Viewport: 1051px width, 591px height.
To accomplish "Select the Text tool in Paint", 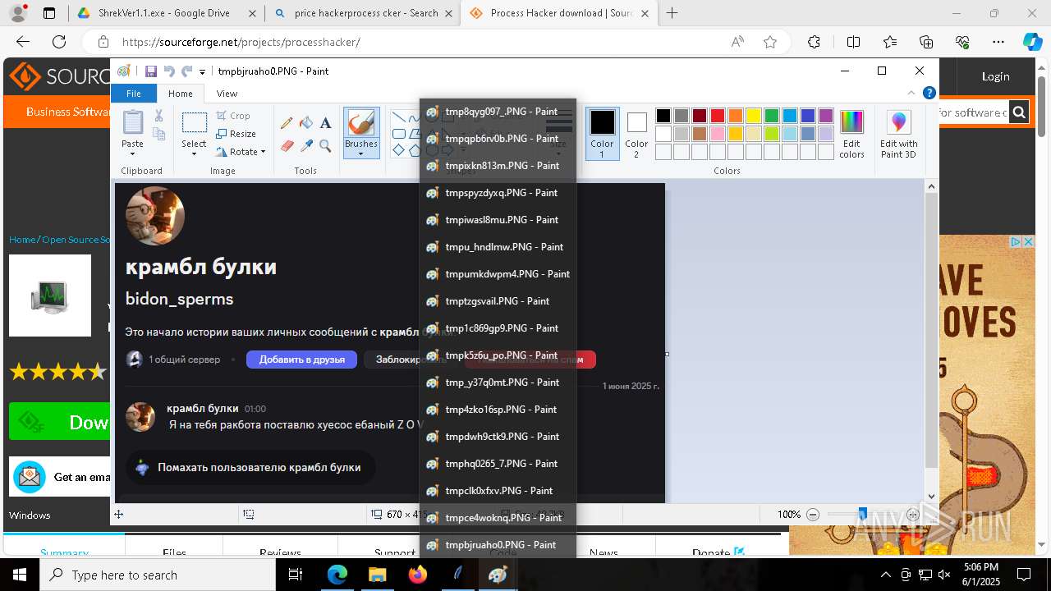I will click(x=325, y=122).
